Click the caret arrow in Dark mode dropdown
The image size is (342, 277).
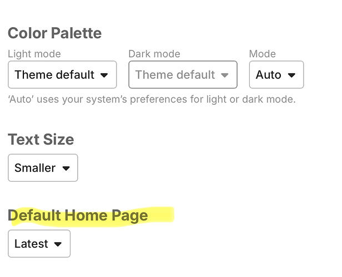[224, 75]
